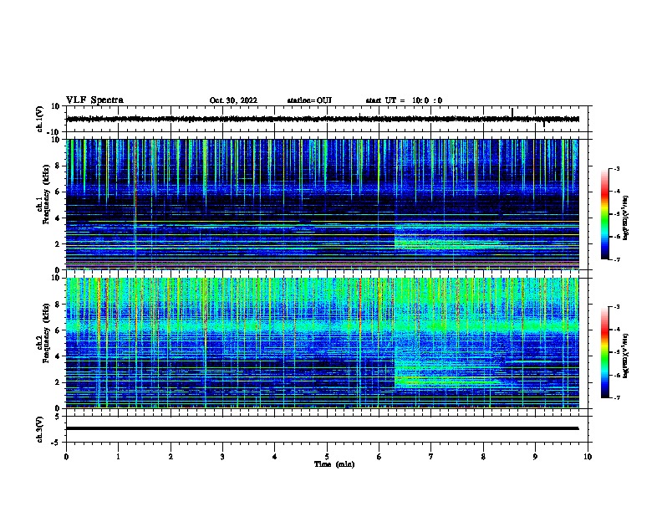Click the ch.2 'Frequency (kHz)' axis label
Viewport: 662px width, 512px height.
click(x=46, y=333)
